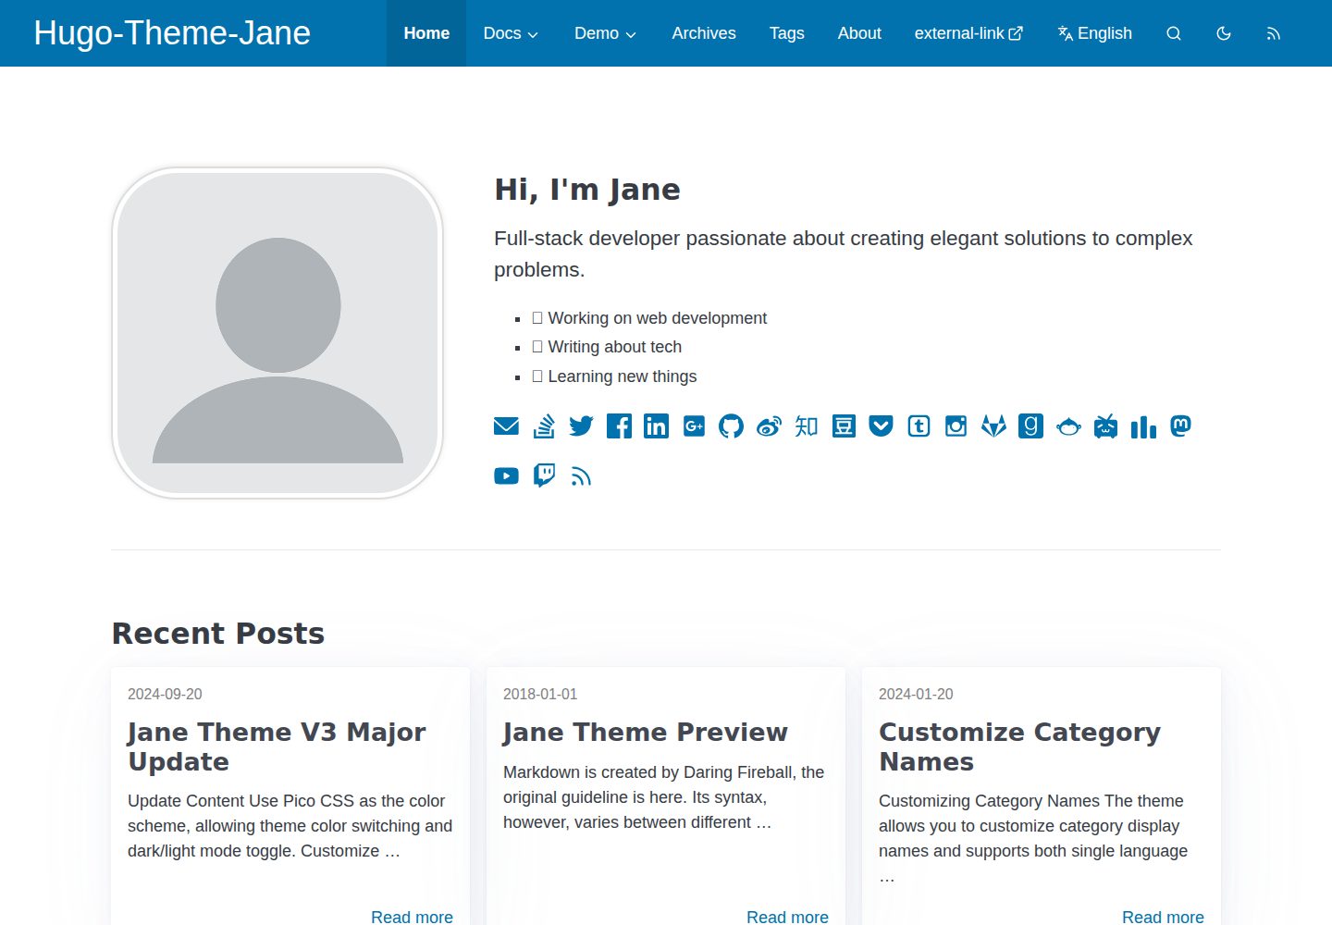Visit the YouTube channel icon
This screenshot has width=1332, height=925.
(506, 476)
